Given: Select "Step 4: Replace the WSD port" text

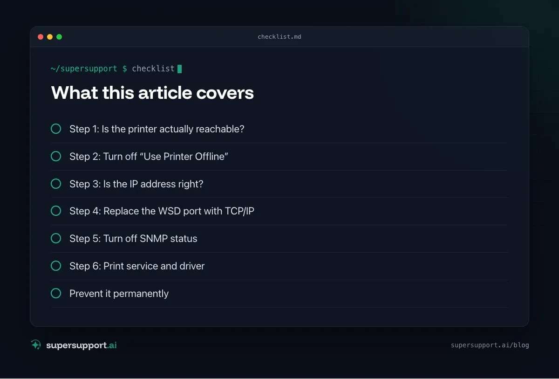Looking at the screenshot, I should click(162, 211).
